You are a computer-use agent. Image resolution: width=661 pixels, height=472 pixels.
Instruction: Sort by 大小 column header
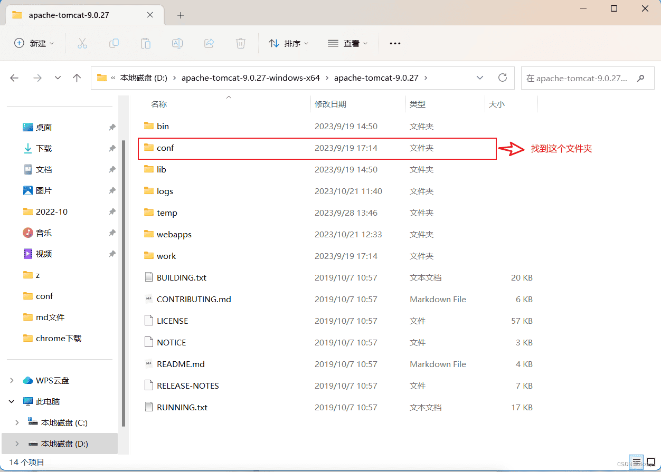pyautogui.click(x=497, y=104)
